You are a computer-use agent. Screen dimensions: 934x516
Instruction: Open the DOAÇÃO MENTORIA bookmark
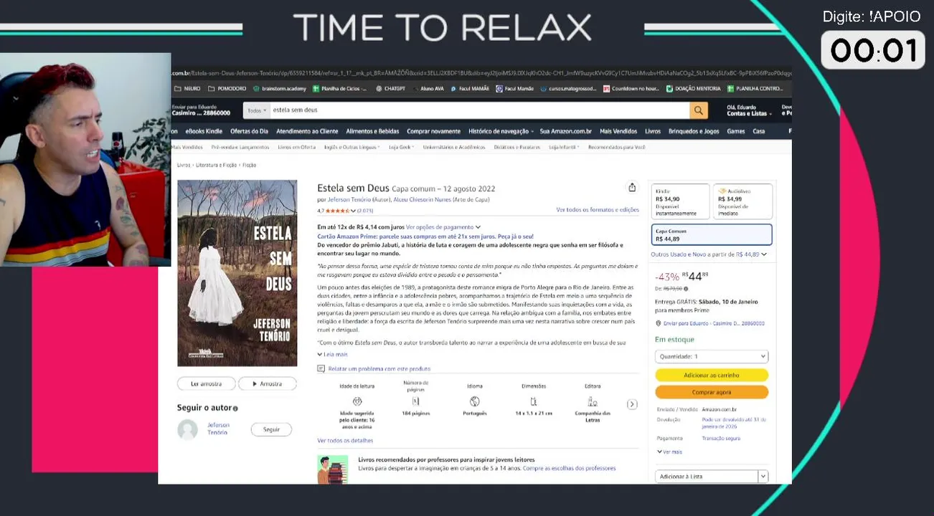pyautogui.click(x=694, y=89)
